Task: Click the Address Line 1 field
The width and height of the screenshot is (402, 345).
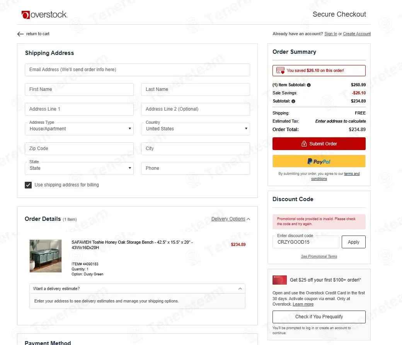Action: click(79, 109)
